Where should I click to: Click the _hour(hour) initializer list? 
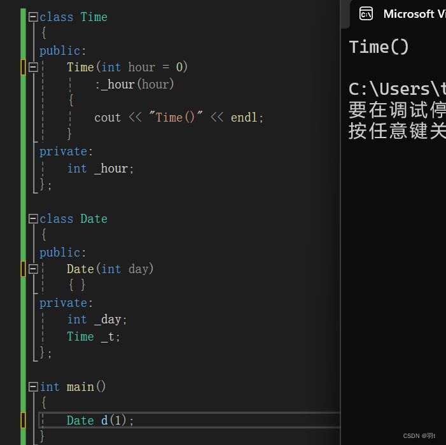[134, 85]
